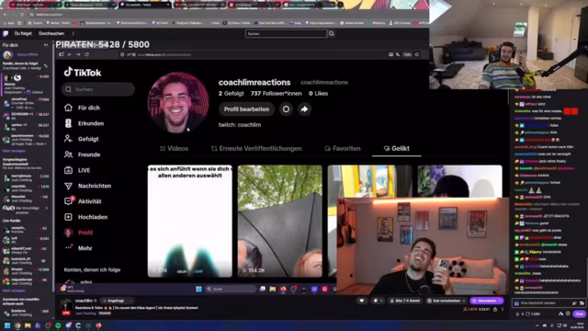Click share icon beside stream uptime
This screenshot has height=331, width=588.
[495, 310]
